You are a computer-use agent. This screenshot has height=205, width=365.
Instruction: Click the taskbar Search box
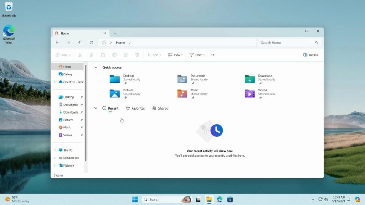167,199
